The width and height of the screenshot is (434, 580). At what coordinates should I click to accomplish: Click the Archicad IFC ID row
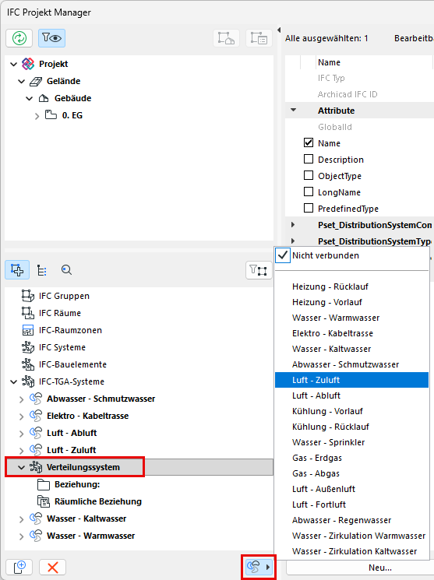coord(359,94)
